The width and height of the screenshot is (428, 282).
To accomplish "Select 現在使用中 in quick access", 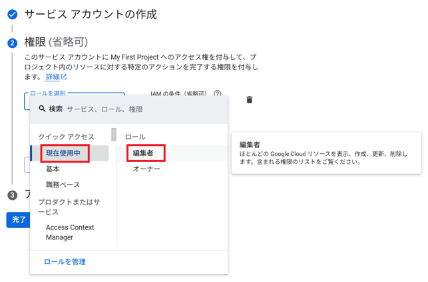I will click(x=63, y=153).
